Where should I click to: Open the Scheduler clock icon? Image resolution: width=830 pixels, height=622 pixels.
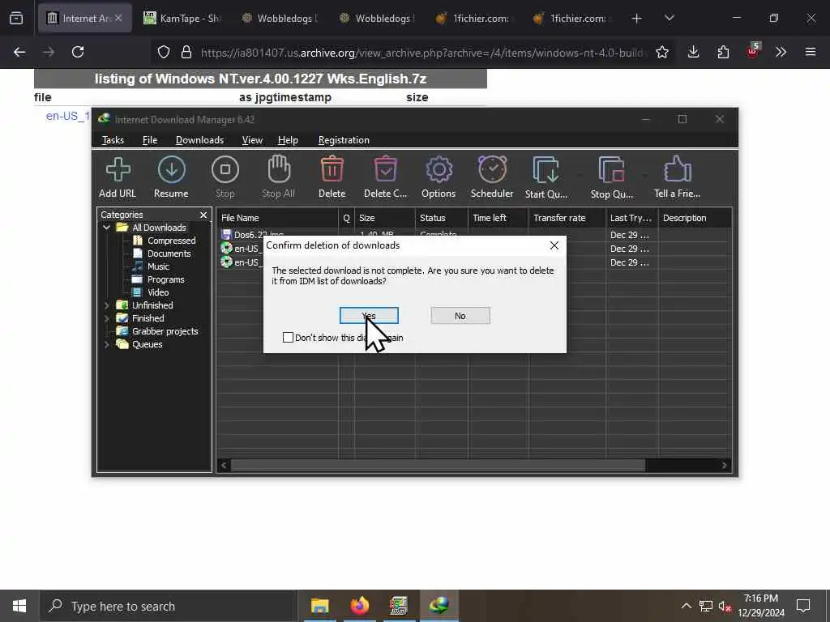492,177
